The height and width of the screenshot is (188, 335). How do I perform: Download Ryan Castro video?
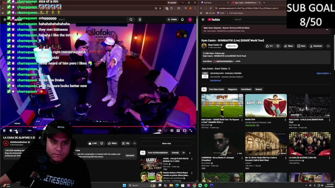coord(316,46)
